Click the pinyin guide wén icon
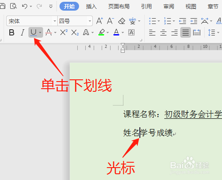The height and width of the screenshot is (180, 222). pyautogui.click(x=132, y=21)
